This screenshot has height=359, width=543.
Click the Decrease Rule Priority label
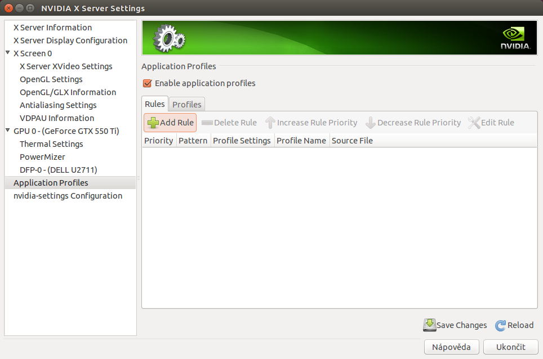point(419,123)
